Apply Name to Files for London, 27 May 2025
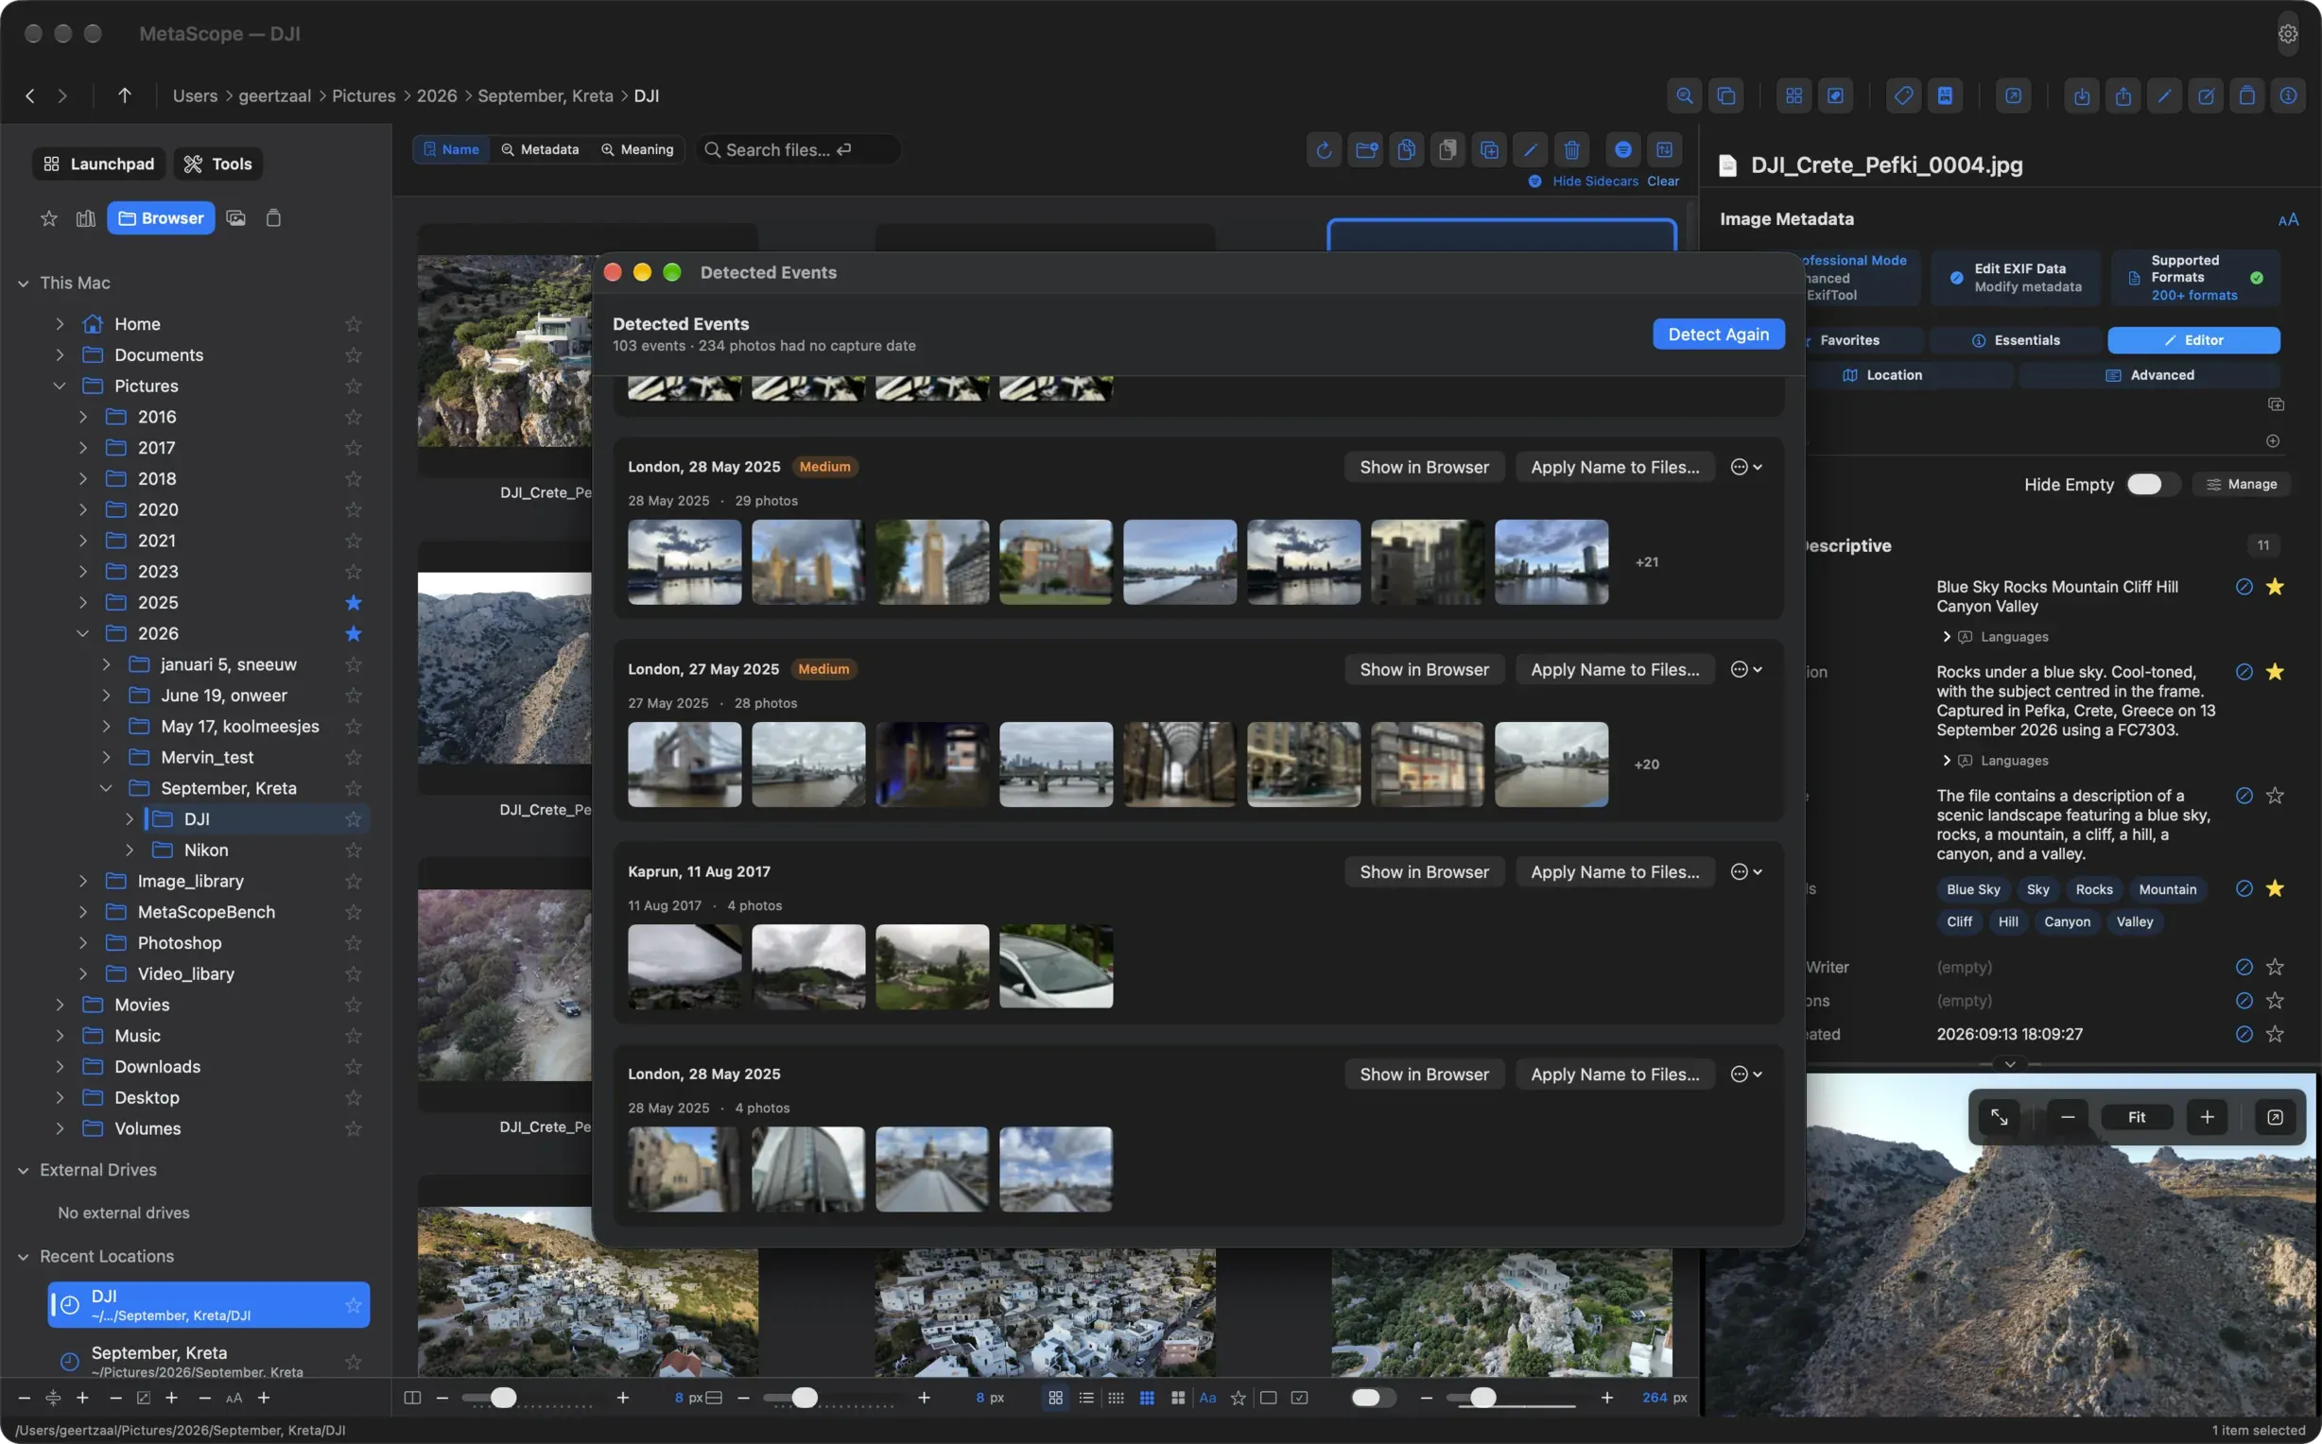The height and width of the screenshot is (1444, 2322). [1614, 669]
